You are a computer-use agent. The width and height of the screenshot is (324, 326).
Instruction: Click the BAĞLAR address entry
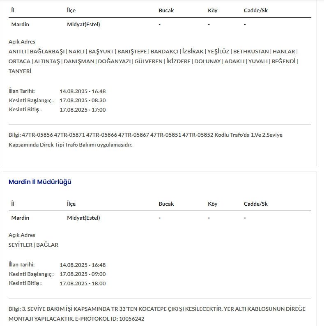(x=47, y=245)
